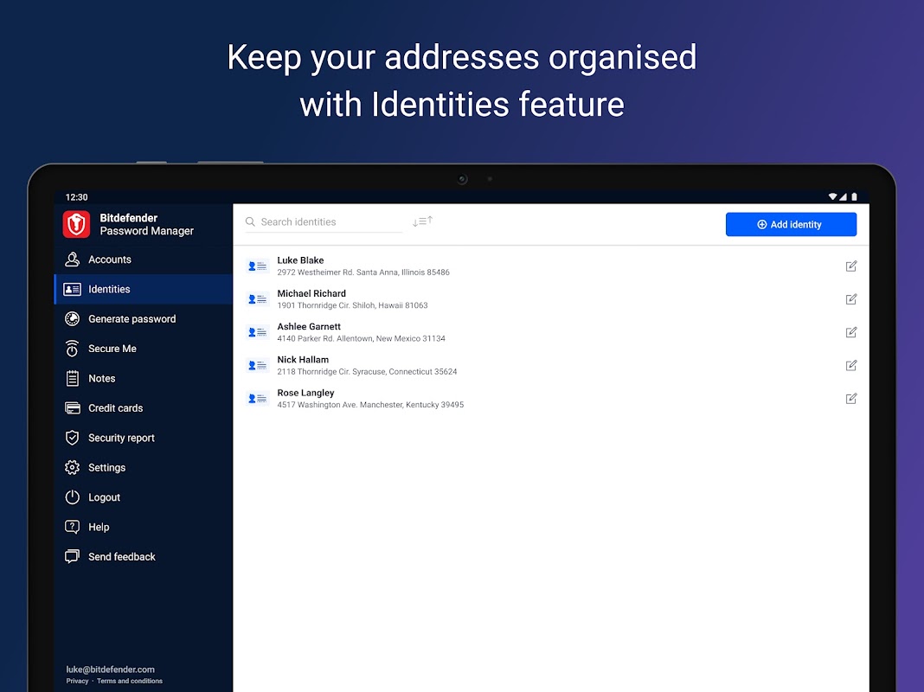Click the Accounts person icon

72,259
